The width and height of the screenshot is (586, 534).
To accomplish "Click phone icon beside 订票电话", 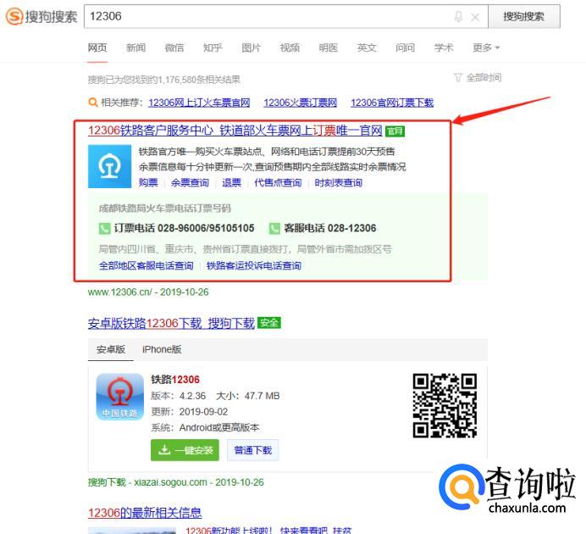I will point(104,228).
